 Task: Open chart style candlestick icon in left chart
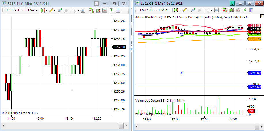point(43,10)
